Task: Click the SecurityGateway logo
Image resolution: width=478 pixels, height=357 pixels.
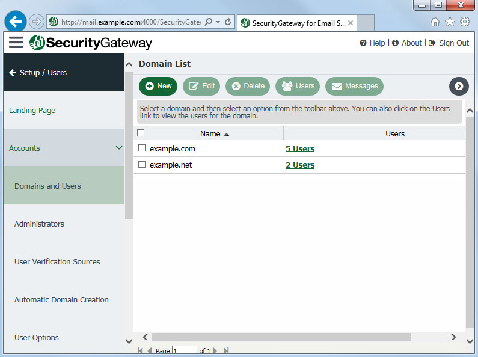Action: click(x=91, y=43)
